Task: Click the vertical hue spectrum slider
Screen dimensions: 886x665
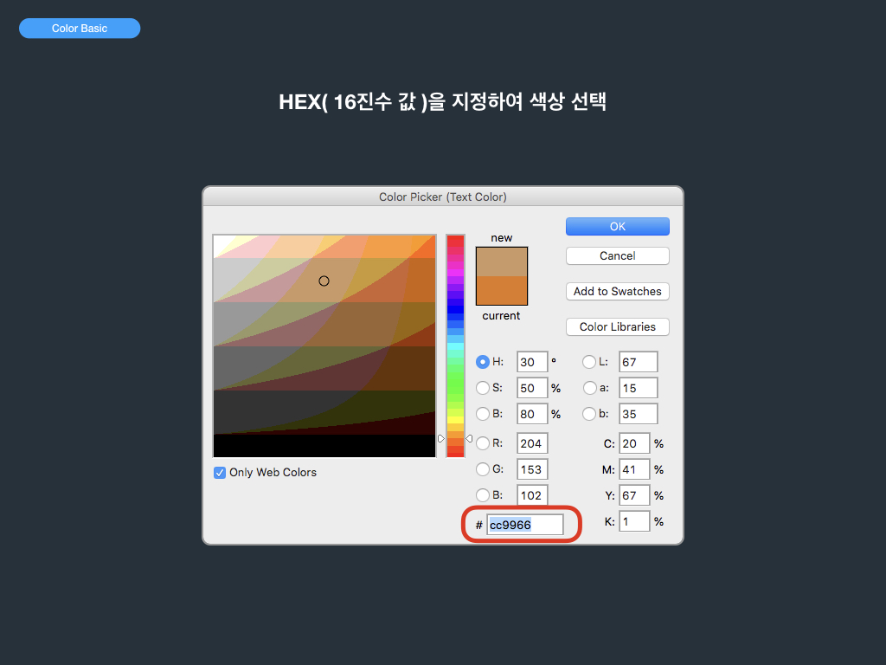Action: click(455, 346)
